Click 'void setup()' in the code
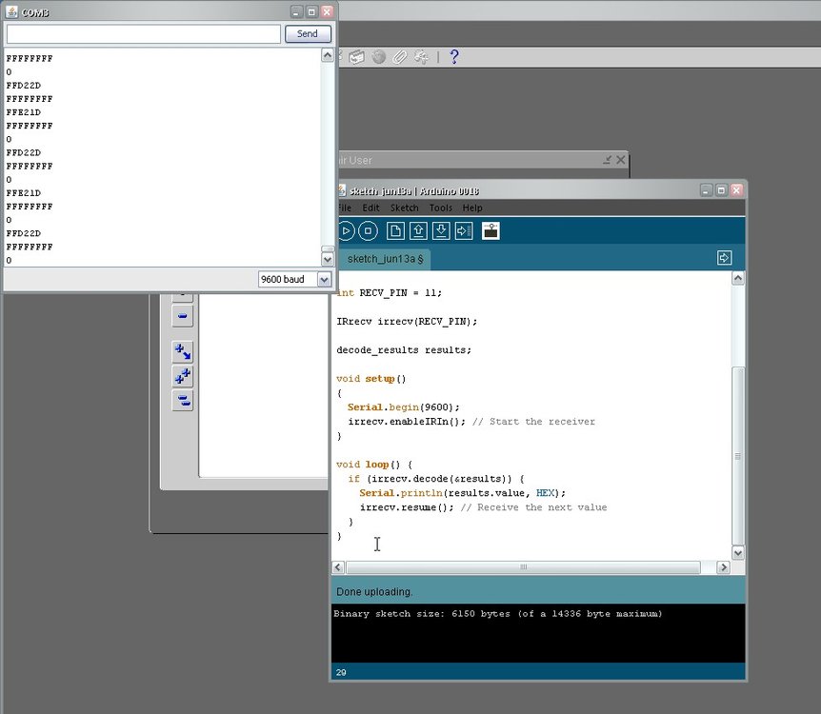 pos(371,379)
